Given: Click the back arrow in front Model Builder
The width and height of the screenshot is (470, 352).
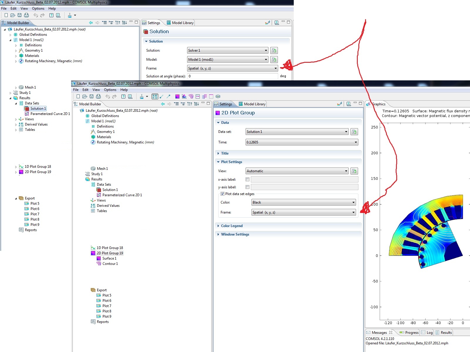Looking at the screenshot, I should click(163, 104).
